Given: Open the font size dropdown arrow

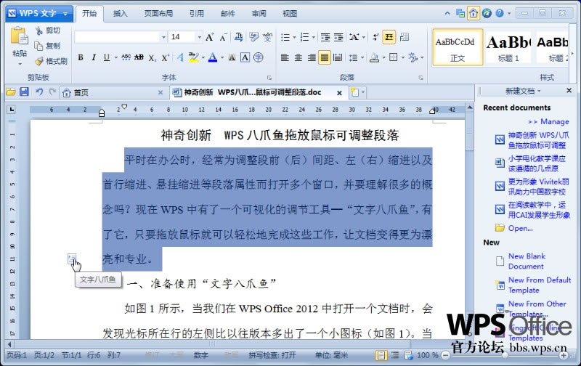Looking at the screenshot, I should (x=199, y=37).
